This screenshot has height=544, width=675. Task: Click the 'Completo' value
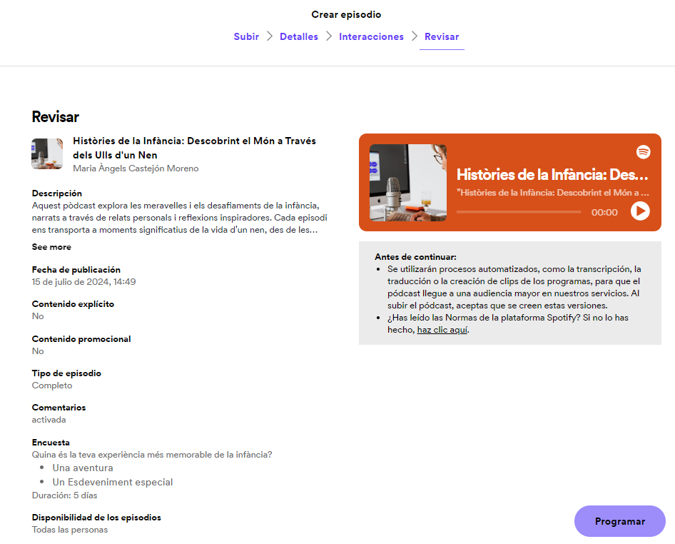52,386
